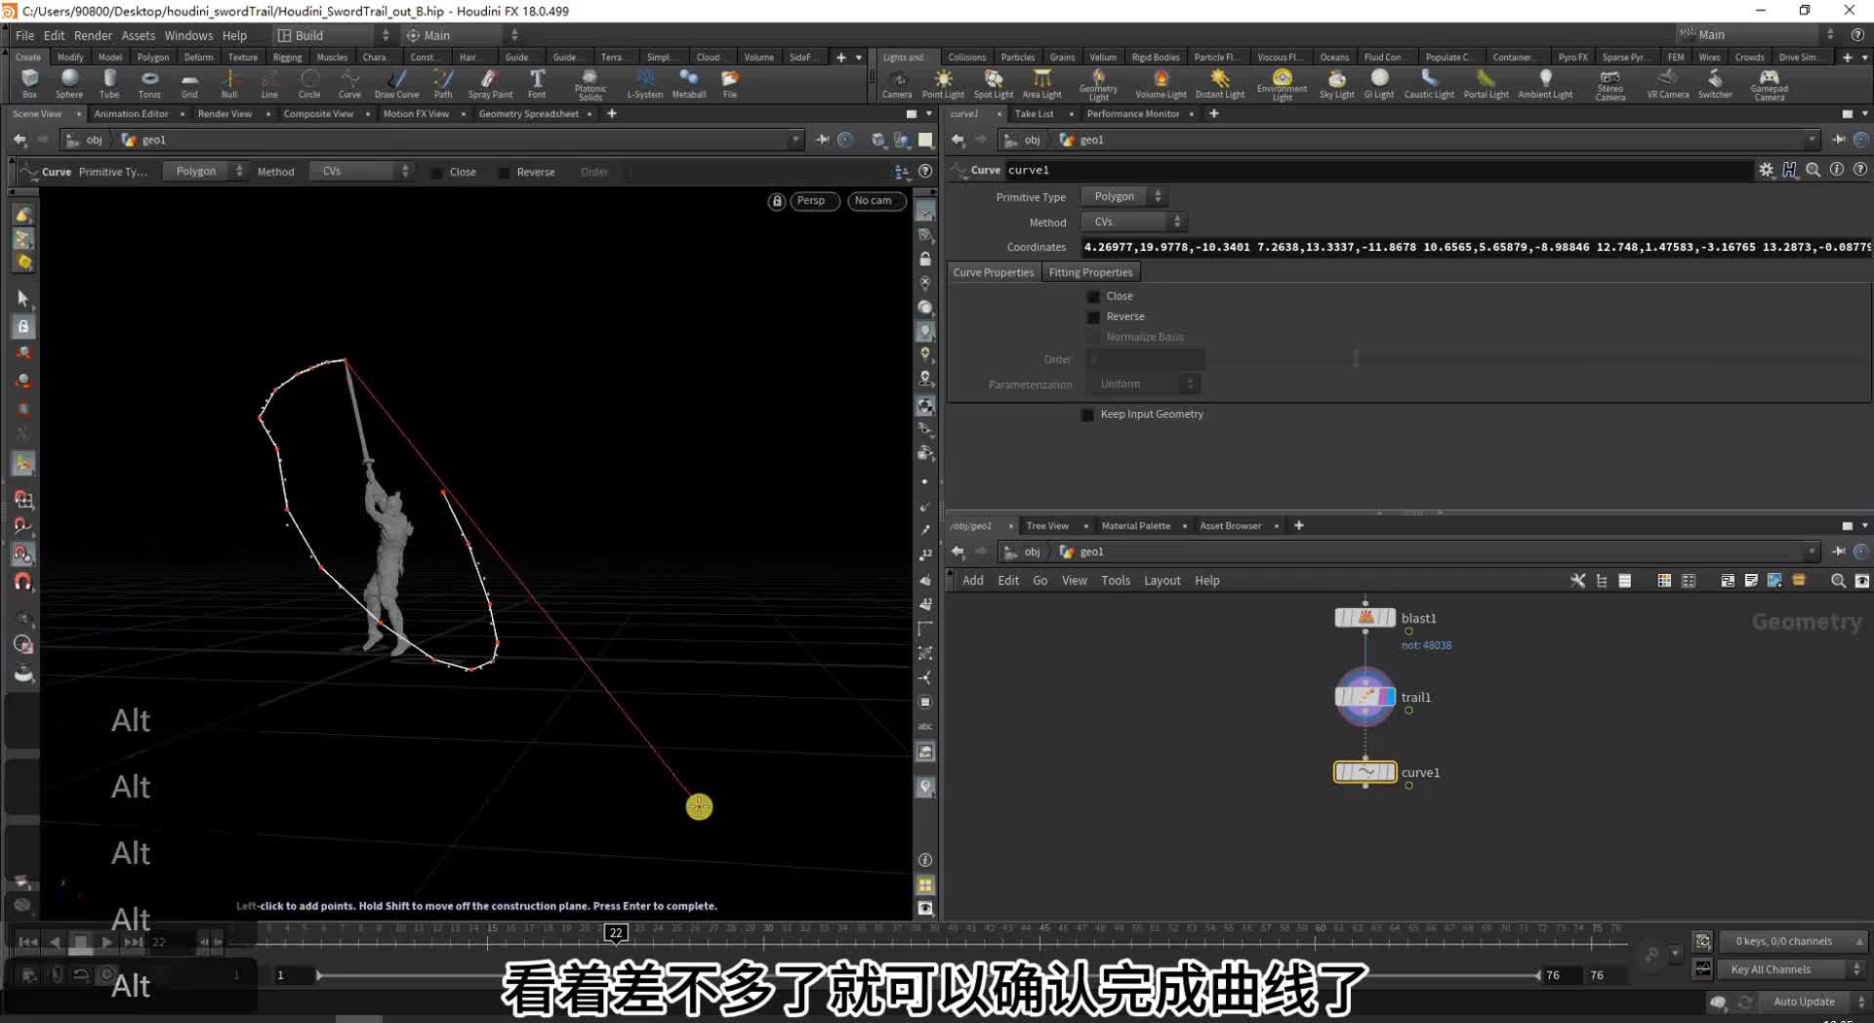Open parameter gear menu for curve1

coord(1766,170)
